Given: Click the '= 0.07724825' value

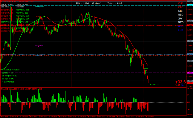Looking at the screenshot, I should [x=8, y=82].
